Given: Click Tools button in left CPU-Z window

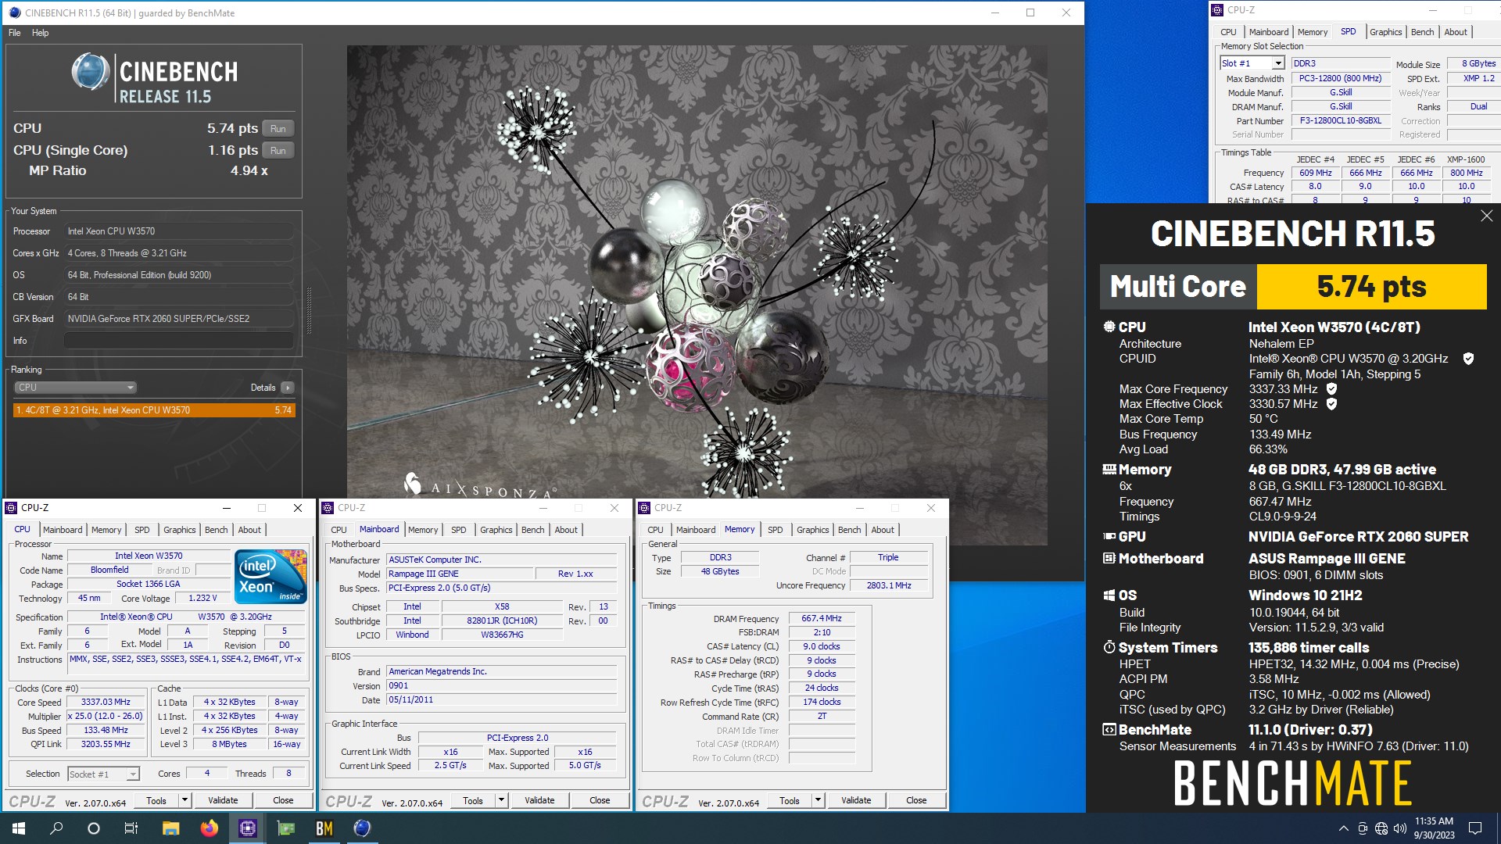Looking at the screenshot, I should (156, 800).
